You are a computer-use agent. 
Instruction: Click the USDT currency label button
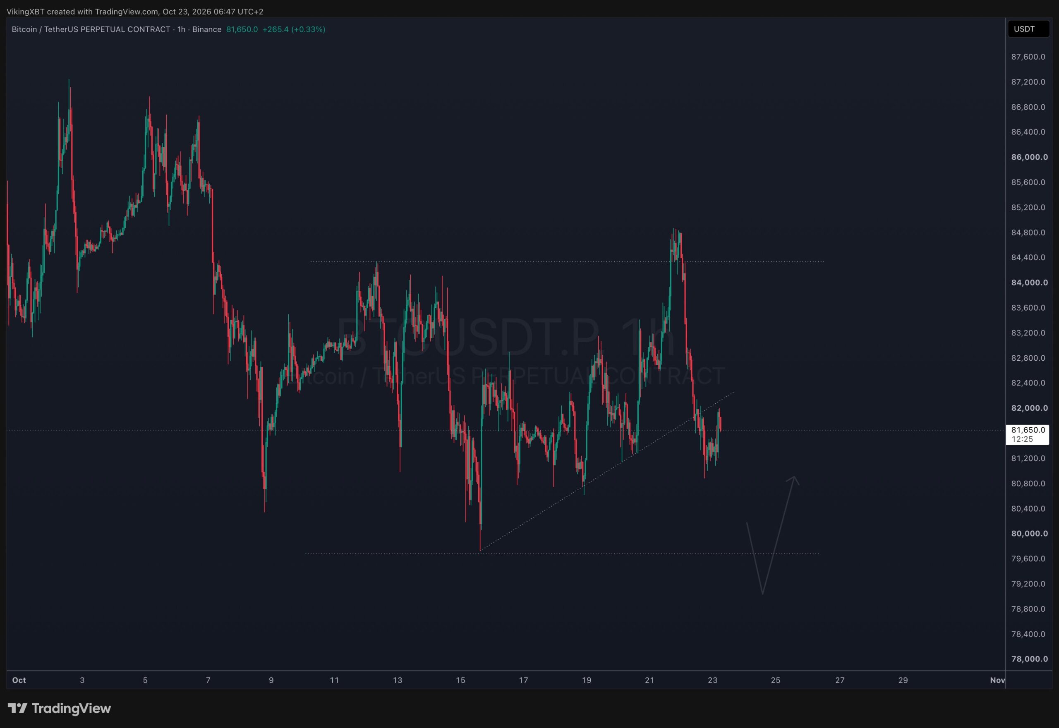[x=1028, y=29]
